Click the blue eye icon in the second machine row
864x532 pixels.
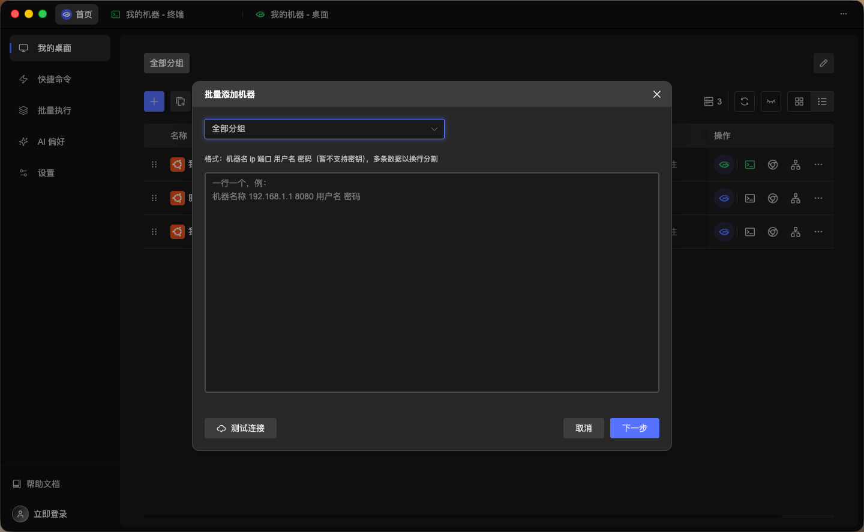click(x=724, y=198)
